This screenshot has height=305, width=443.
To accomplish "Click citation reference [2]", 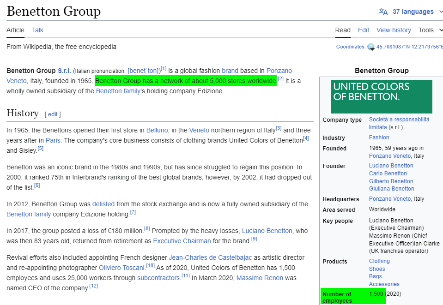I will pyautogui.click(x=280, y=79).
